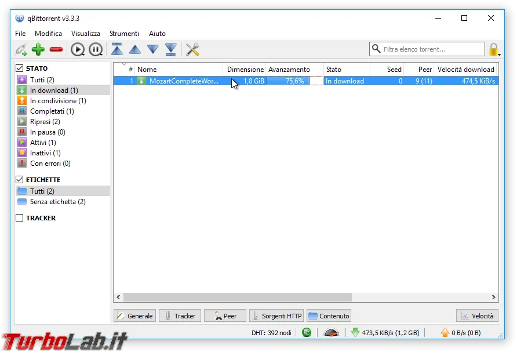This screenshot has width=517, height=352.
Task: Click the magnifier icon in filter box
Action: (x=376, y=49)
